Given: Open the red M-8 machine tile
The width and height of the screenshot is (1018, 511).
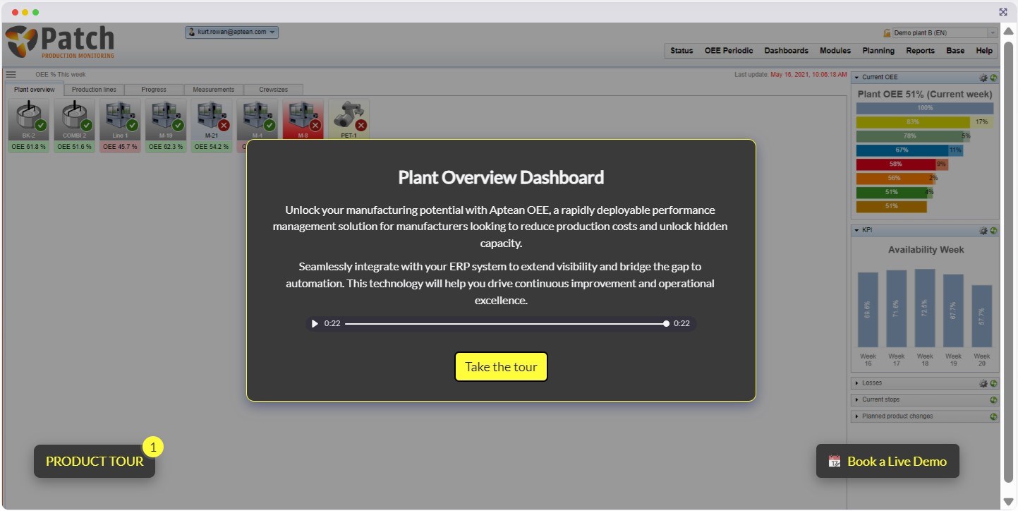Looking at the screenshot, I should [x=303, y=120].
